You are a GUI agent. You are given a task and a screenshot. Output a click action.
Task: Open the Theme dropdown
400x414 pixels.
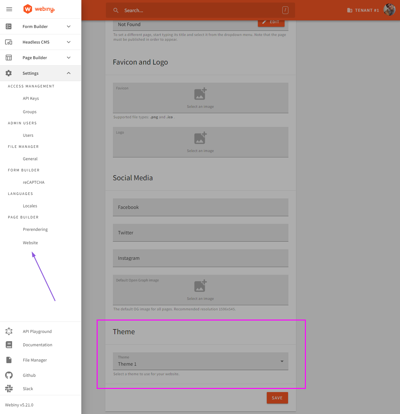pyautogui.click(x=200, y=361)
